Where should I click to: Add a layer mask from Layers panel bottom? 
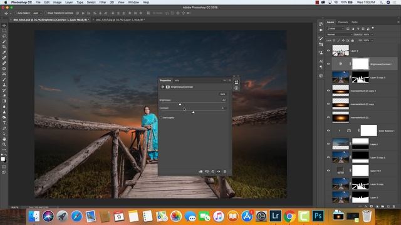coord(371,206)
